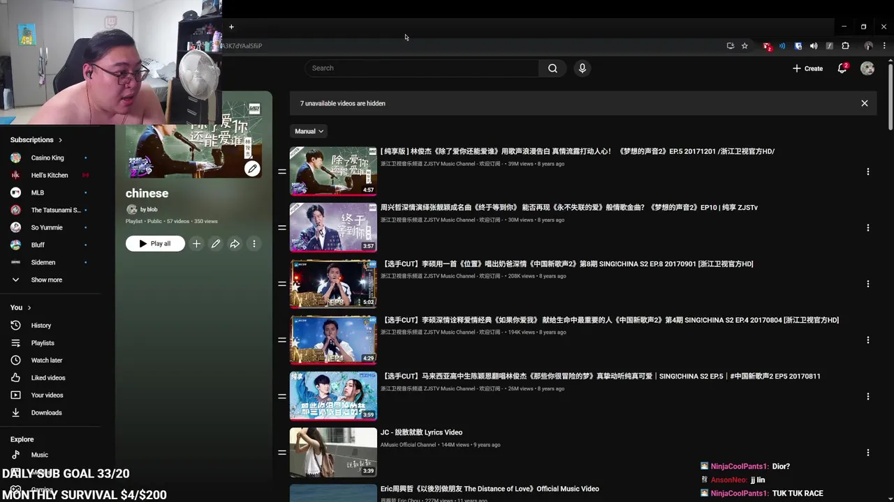894x502 pixels.
Task: Click the blue sound-wave extension icon
Action: coord(782,46)
